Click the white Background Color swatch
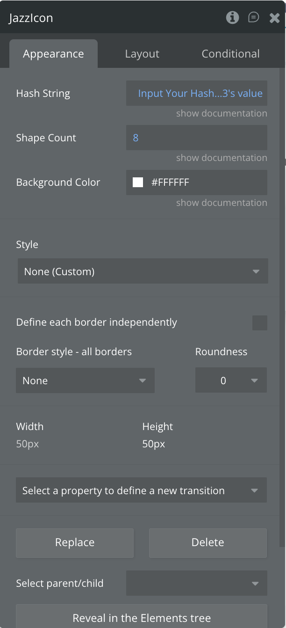 138,182
